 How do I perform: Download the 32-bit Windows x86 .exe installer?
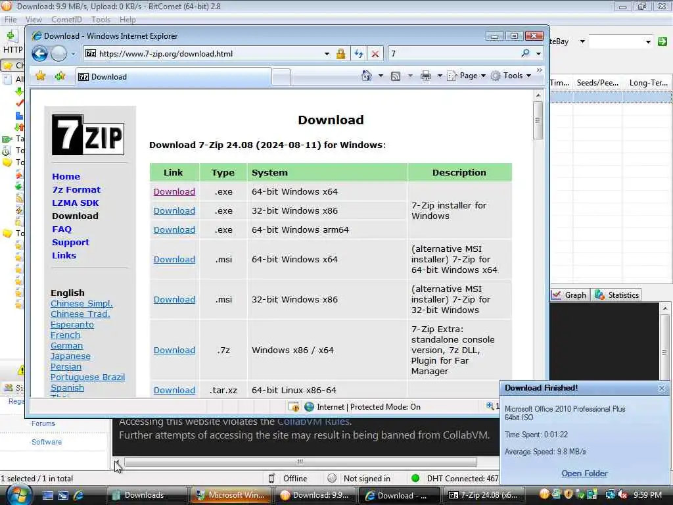(174, 211)
